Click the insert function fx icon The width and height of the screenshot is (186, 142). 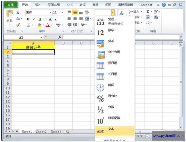60,37
